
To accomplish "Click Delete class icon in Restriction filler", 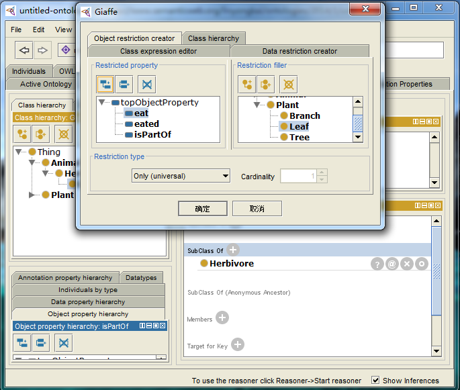I will coord(288,85).
